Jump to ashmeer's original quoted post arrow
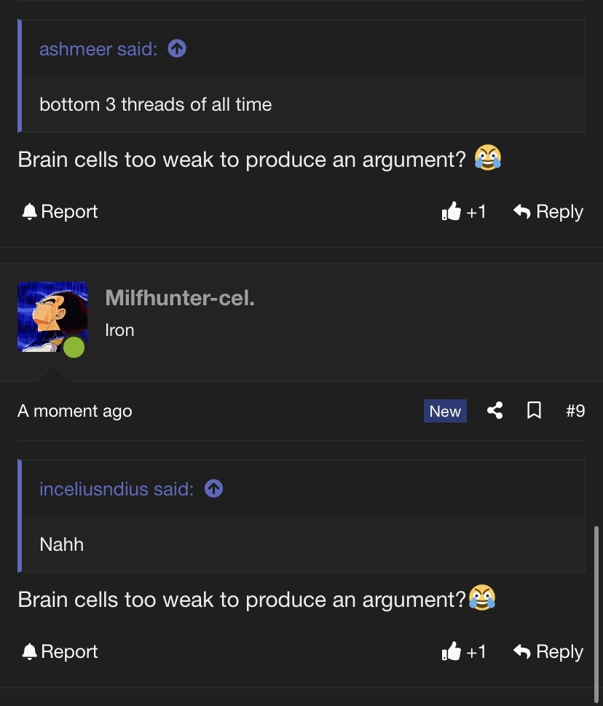 [177, 49]
